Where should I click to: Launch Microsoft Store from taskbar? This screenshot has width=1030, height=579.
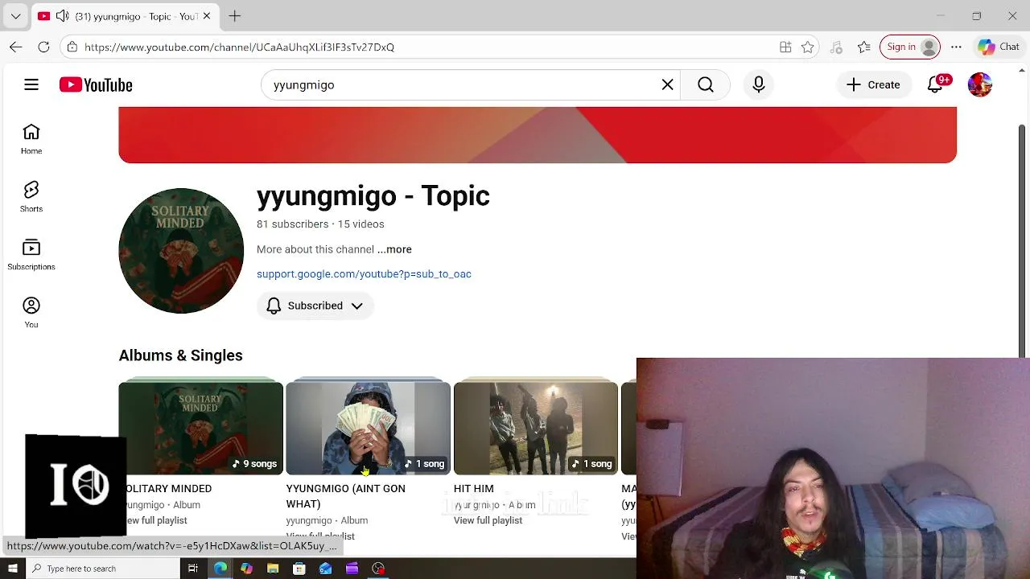[299, 569]
